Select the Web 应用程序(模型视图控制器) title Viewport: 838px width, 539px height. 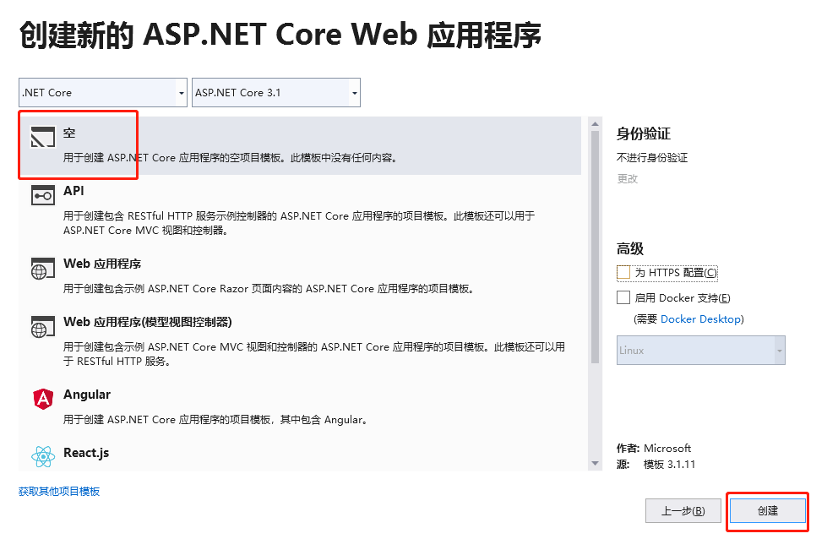coord(148,322)
